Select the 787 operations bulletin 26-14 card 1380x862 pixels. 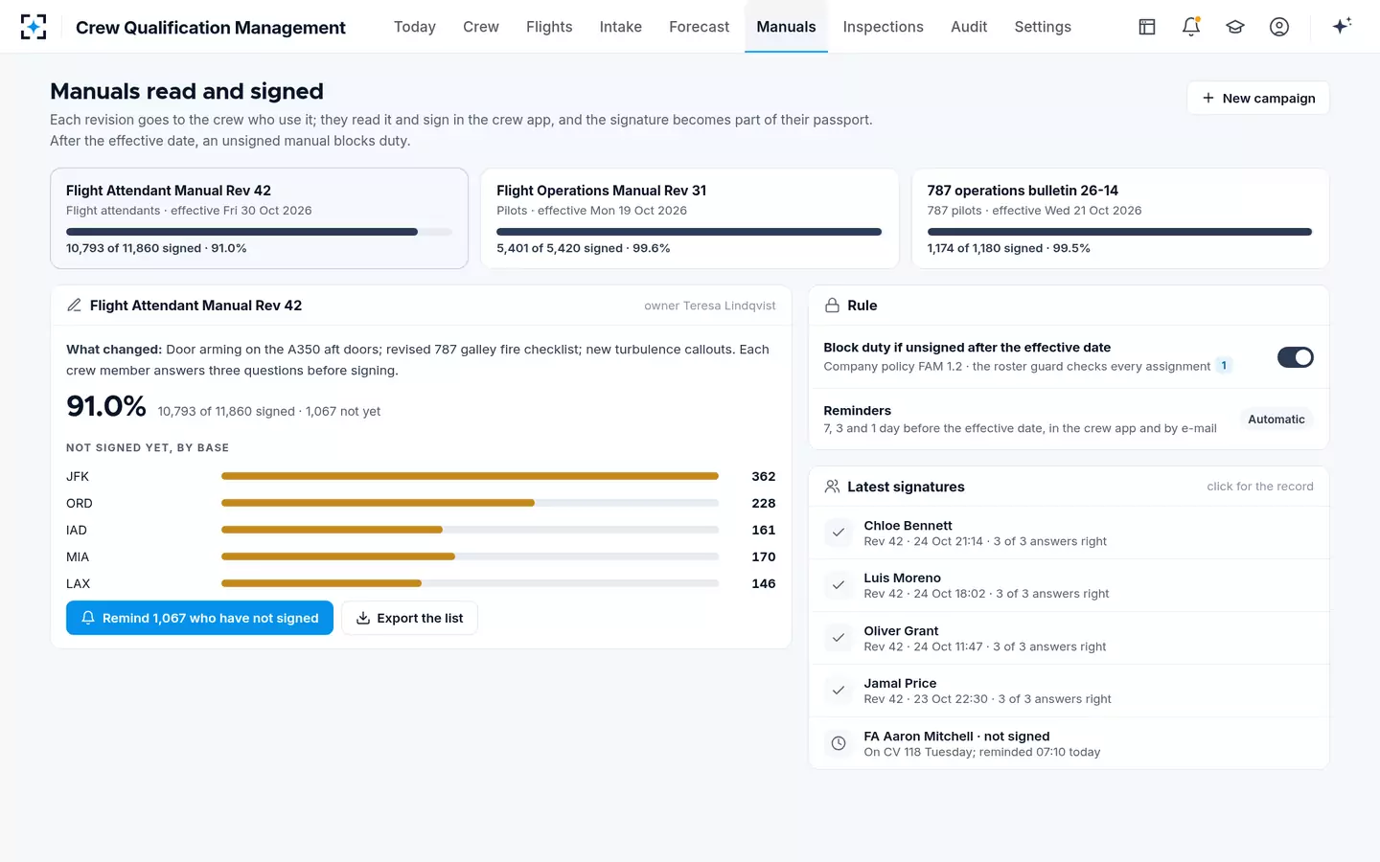1120,218
